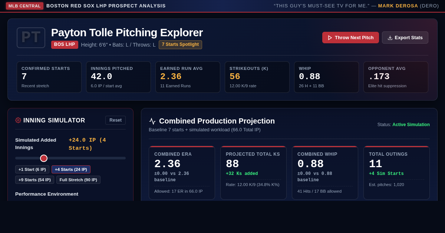This screenshot has width=445, height=233.
Task: Click the Combined ERA projection card
Action: (x=182, y=173)
